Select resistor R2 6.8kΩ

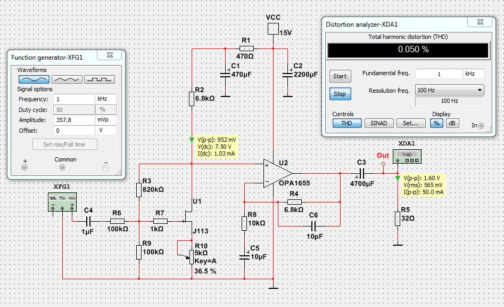[192, 99]
